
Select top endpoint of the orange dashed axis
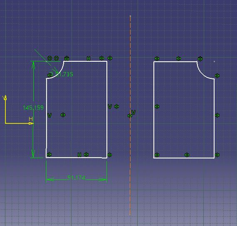[130, 16]
